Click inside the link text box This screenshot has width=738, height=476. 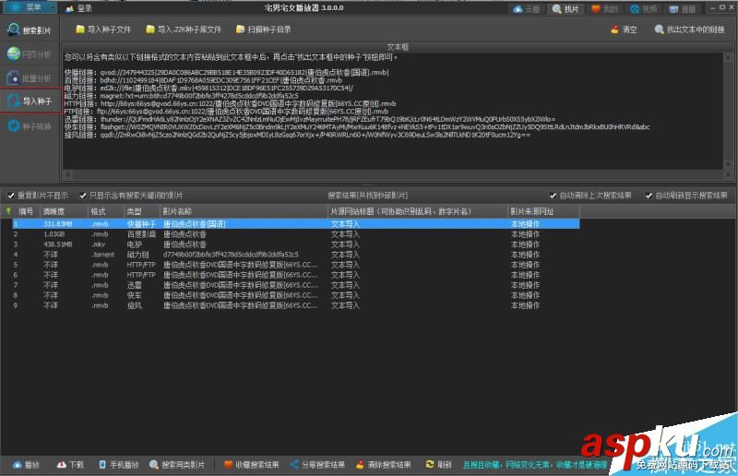click(393, 111)
